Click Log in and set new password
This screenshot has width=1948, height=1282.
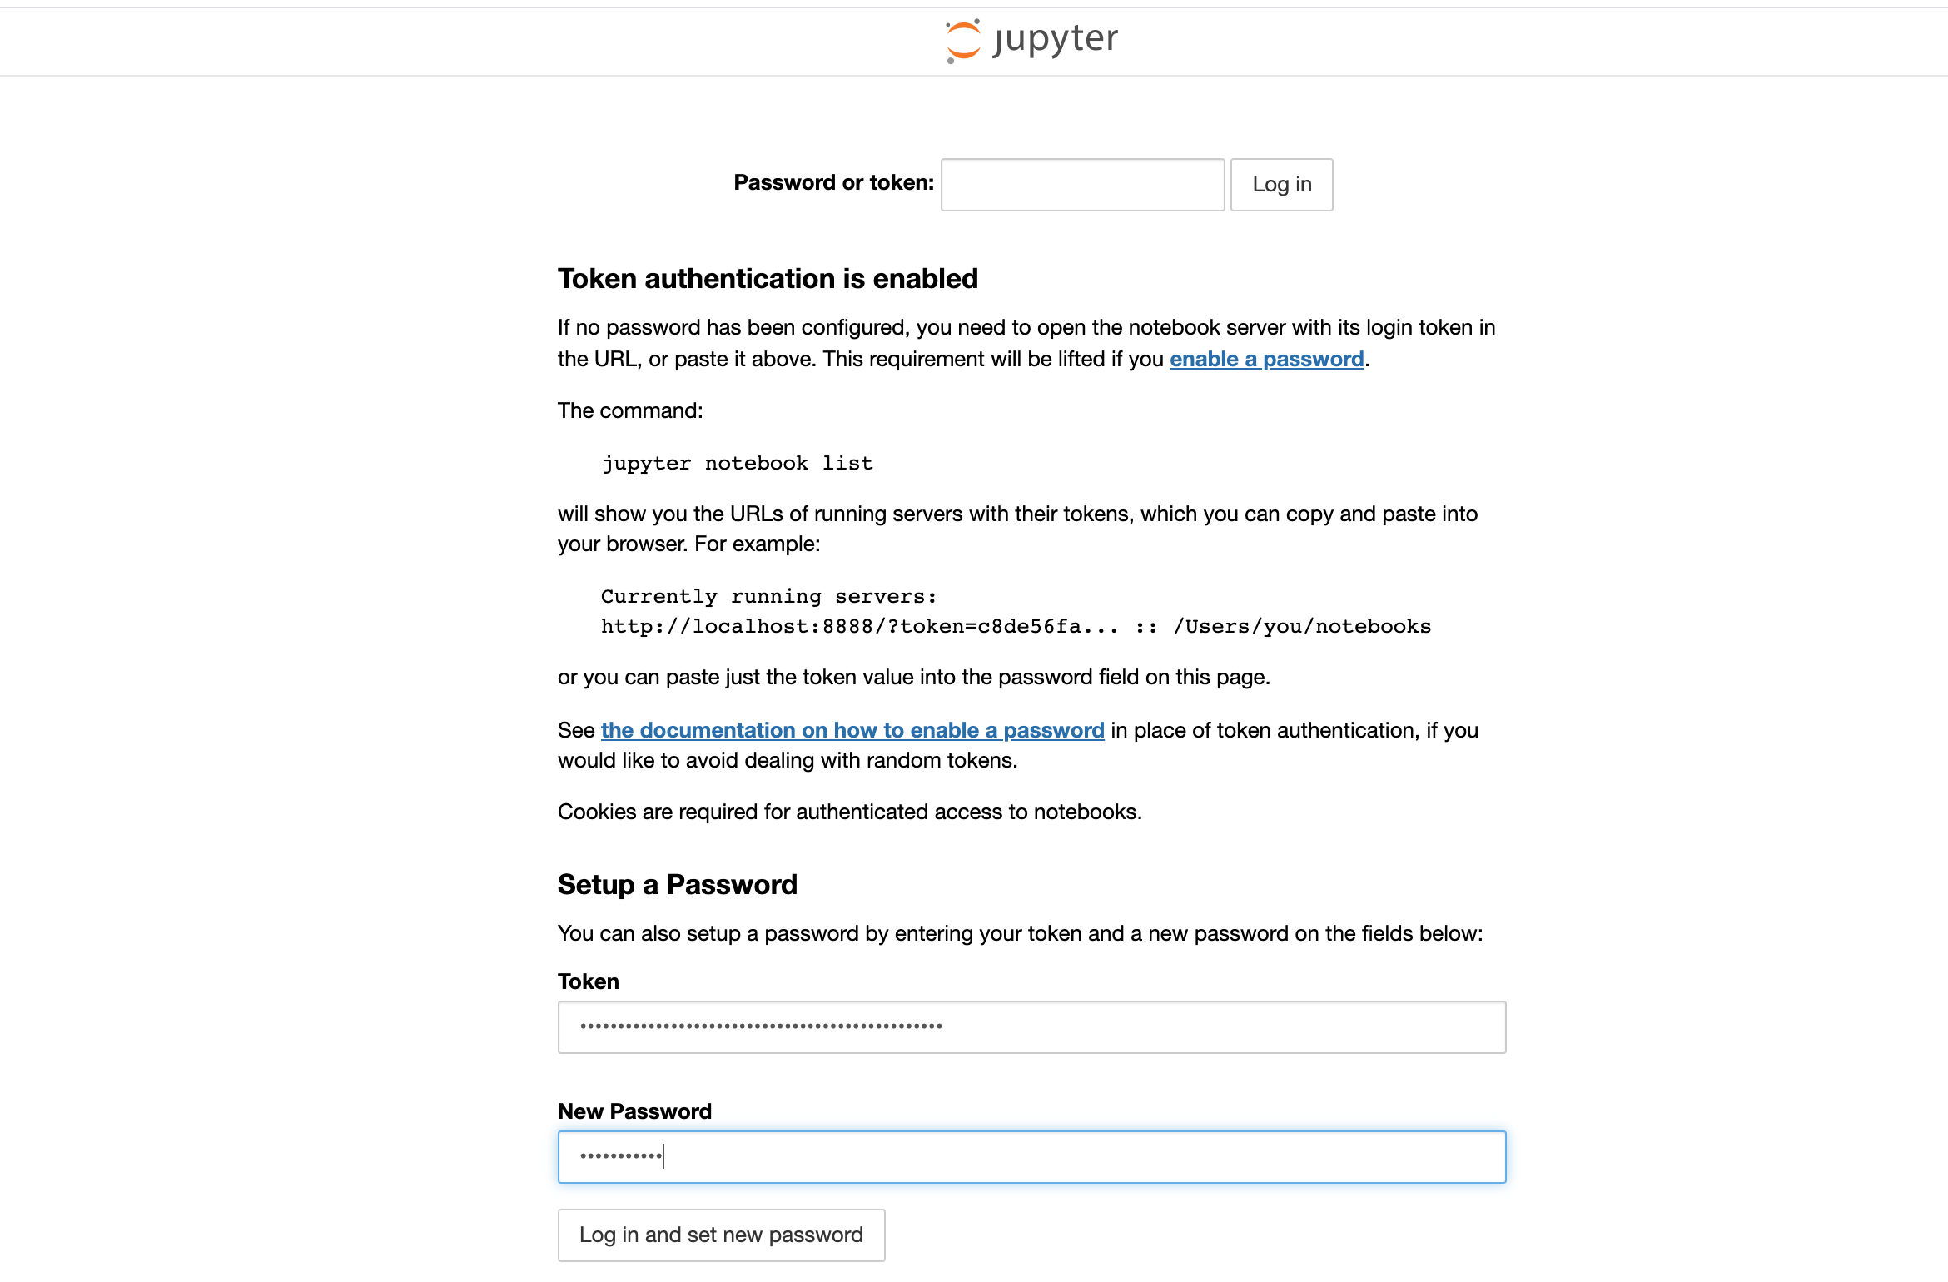pos(721,1235)
